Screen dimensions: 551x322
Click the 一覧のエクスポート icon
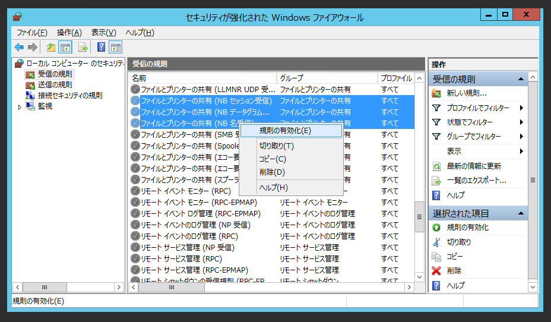coord(436,181)
